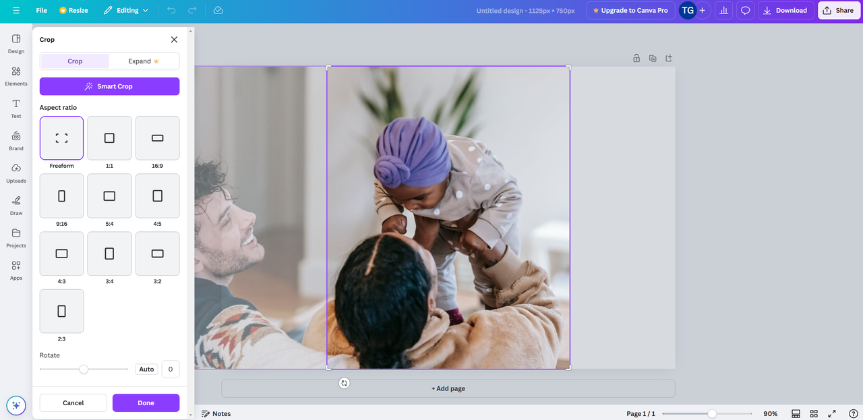
Task: Switch to the Crop tab
Action: click(x=75, y=61)
